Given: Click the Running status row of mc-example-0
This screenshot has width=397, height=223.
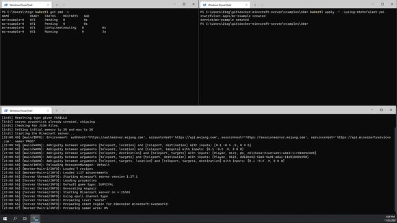Looking at the screenshot, I should point(54,32).
